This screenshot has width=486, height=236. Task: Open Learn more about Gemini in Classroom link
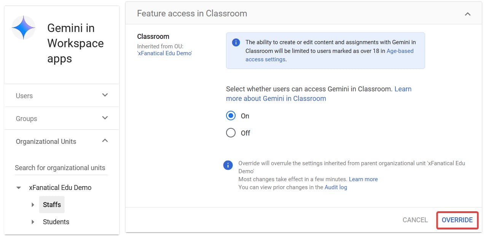tap(319, 94)
